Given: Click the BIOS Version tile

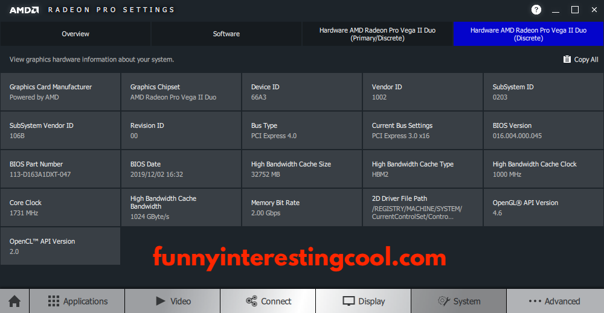Looking at the screenshot, I should pyautogui.click(x=544, y=130).
